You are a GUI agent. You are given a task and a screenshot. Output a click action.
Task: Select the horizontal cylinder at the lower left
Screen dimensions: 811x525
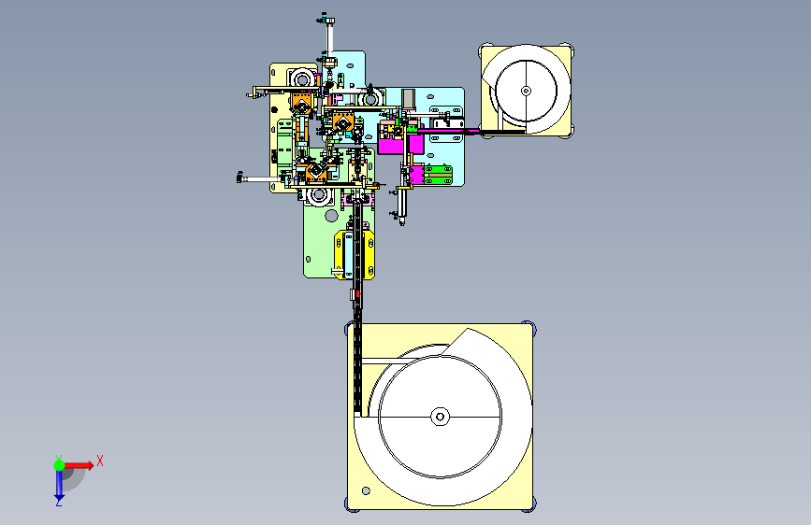[261, 178]
